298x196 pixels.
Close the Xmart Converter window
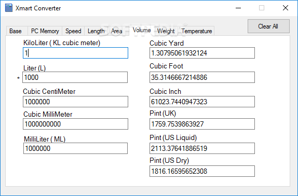[286, 8]
